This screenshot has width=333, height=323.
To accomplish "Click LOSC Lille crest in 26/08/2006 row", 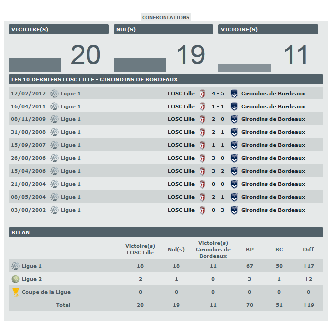I will coord(202,158).
